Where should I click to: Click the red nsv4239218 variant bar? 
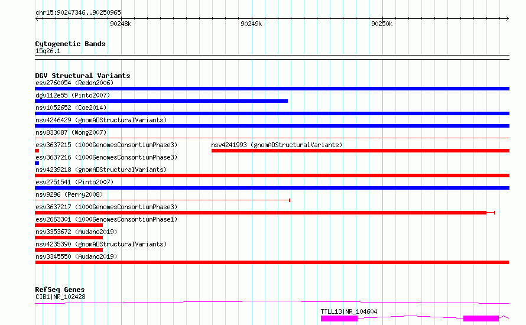click(x=272, y=175)
